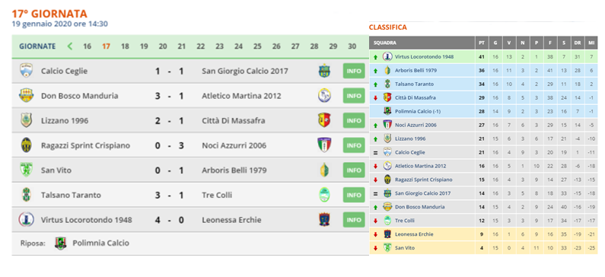Click the Ragazzi Sprint Crispiano crest in fixtures
The height and width of the screenshot is (277, 605).
26,145
